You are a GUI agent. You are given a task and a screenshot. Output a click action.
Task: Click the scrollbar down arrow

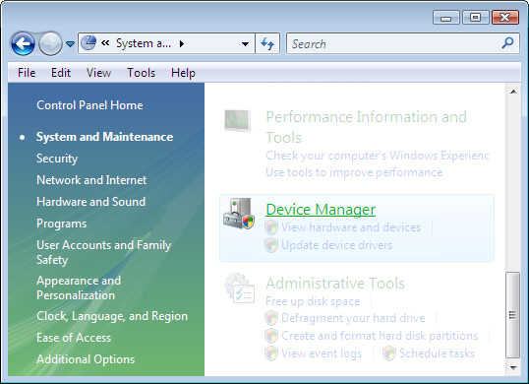[513, 368]
